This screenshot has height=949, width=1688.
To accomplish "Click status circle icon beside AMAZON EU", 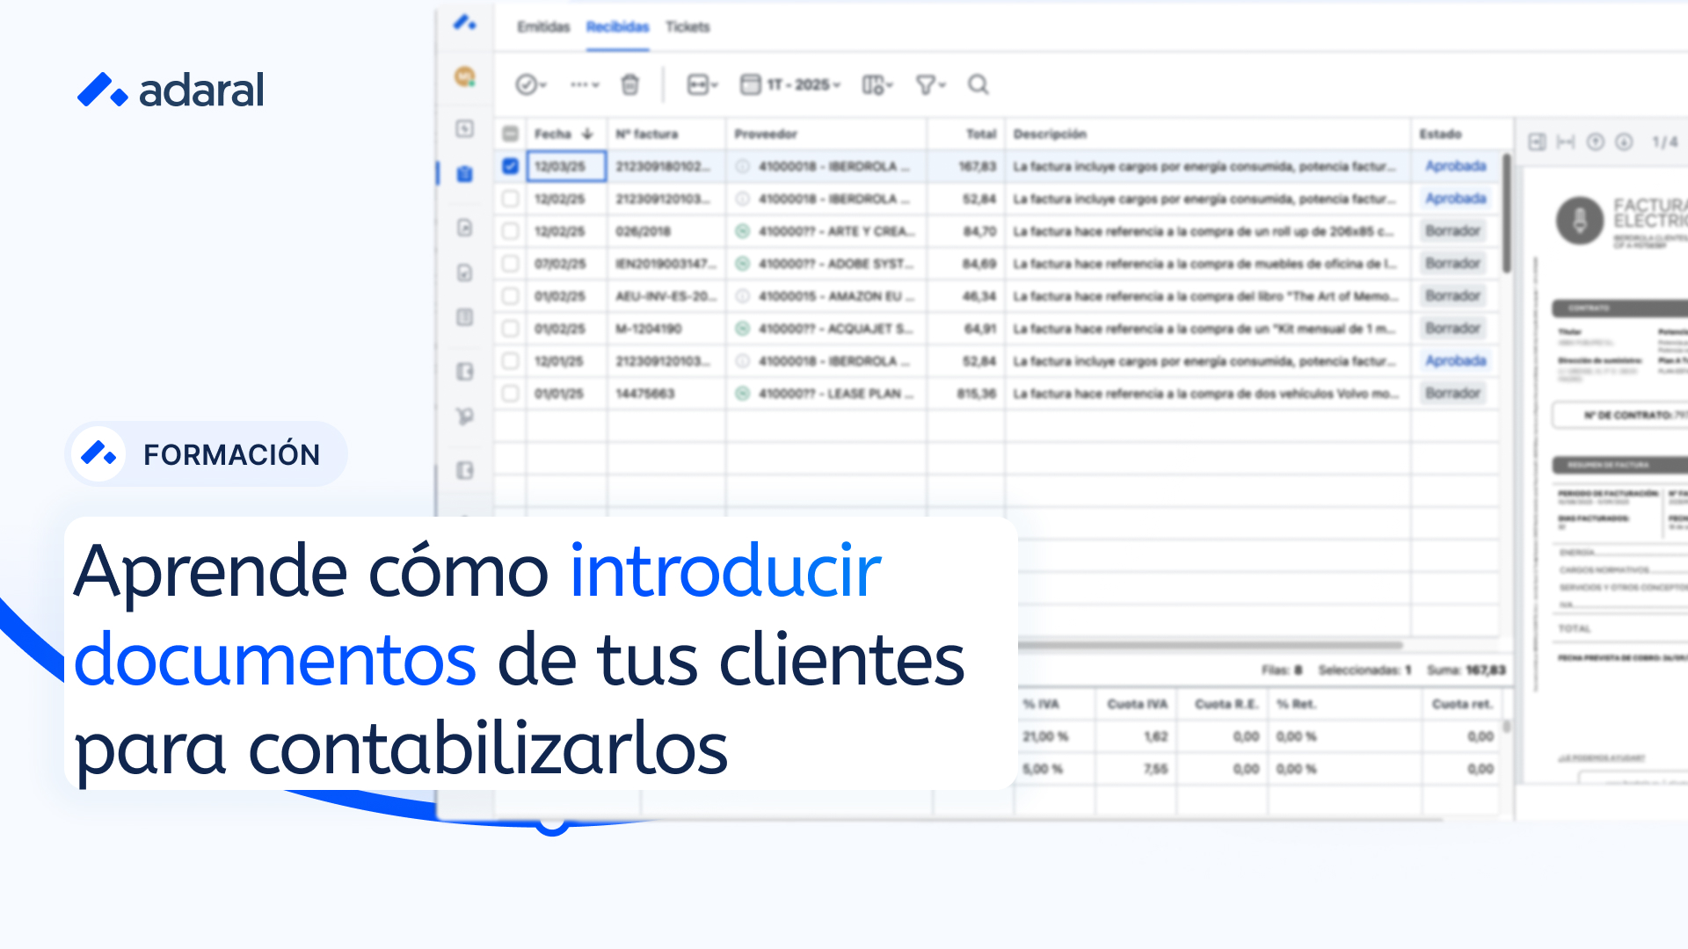I will 742,296.
